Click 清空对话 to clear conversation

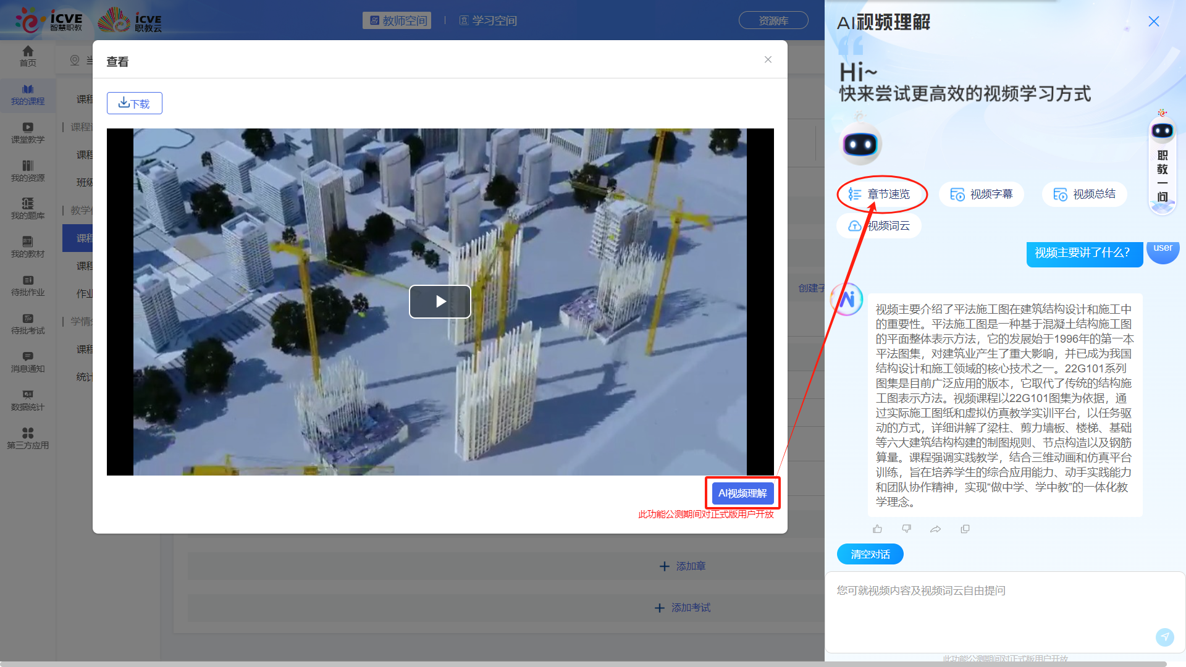coord(870,554)
